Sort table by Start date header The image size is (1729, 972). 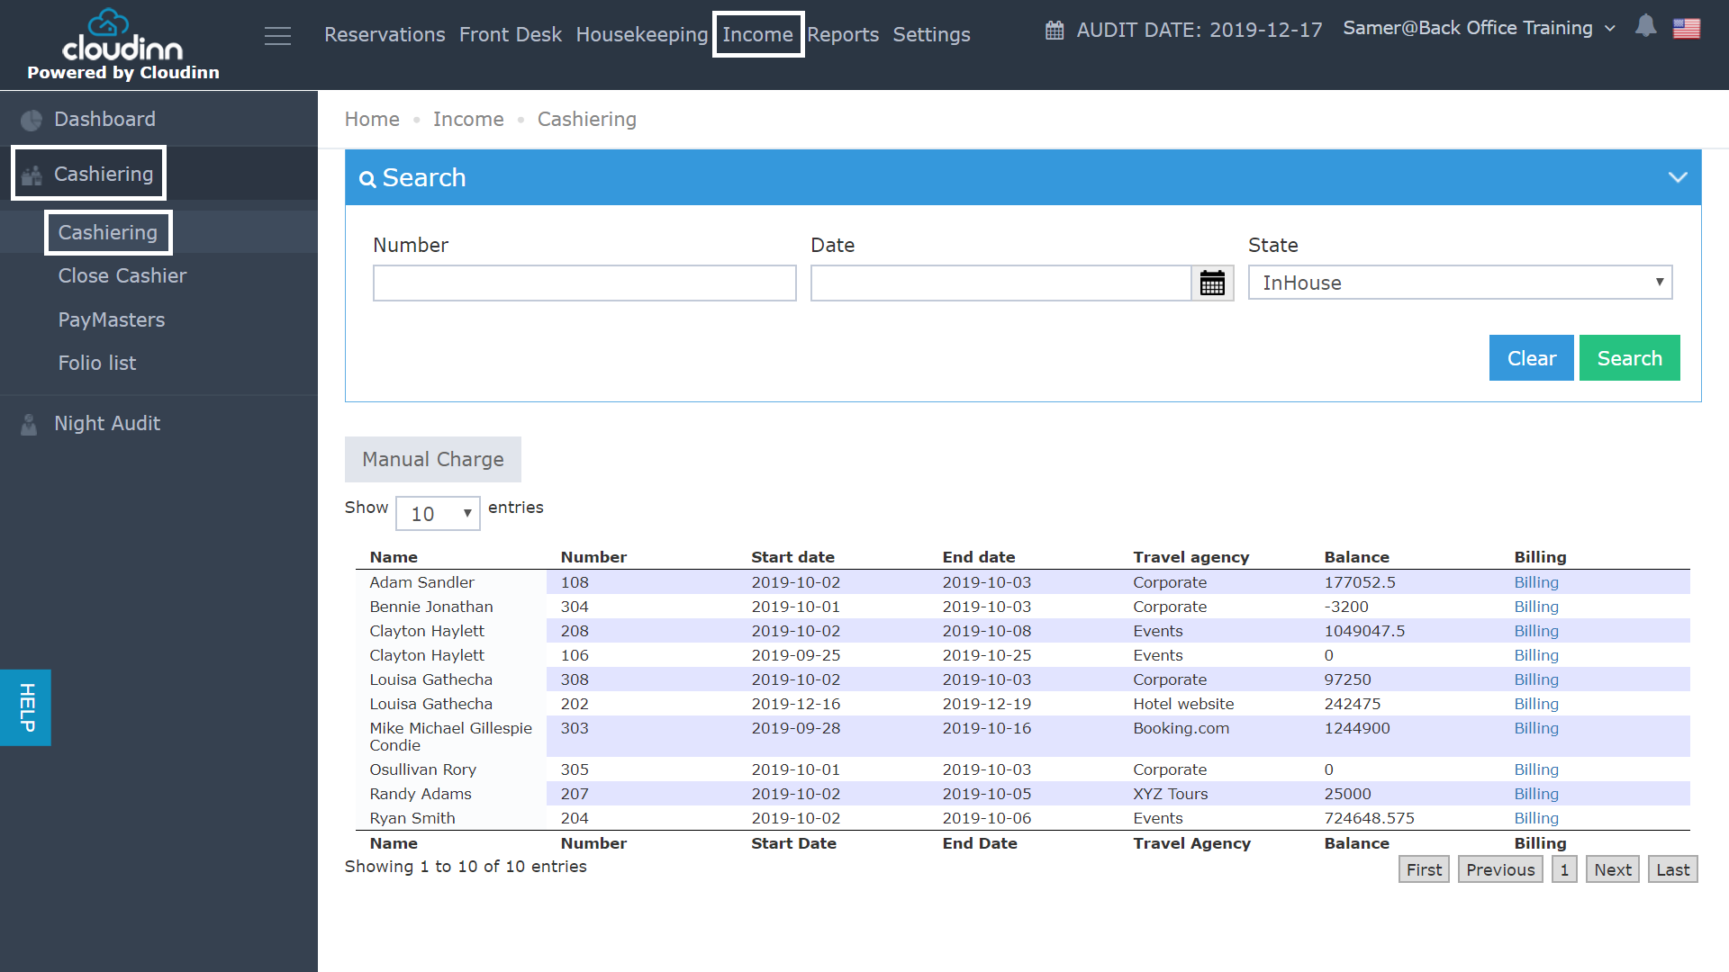click(x=792, y=557)
